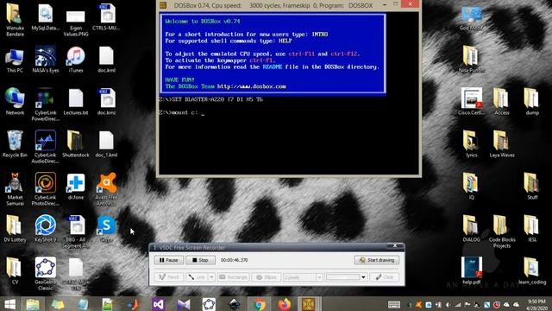This screenshot has height=311, width=552.
Task: Click the Start drawing button
Action: click(377, 260)
